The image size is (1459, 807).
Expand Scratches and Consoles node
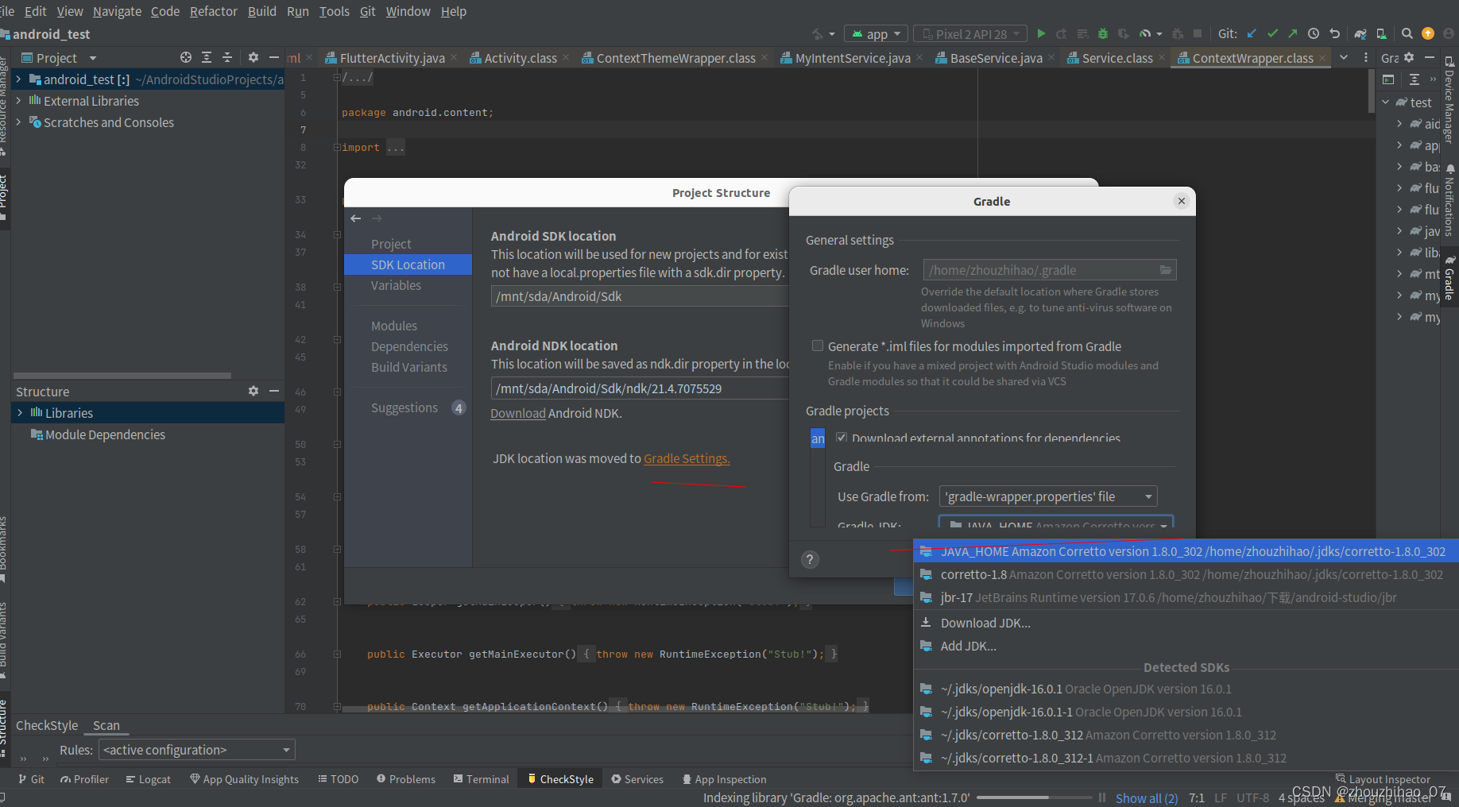(x=18, y=122)
